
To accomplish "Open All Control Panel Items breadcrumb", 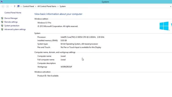I will coord(47,6).
